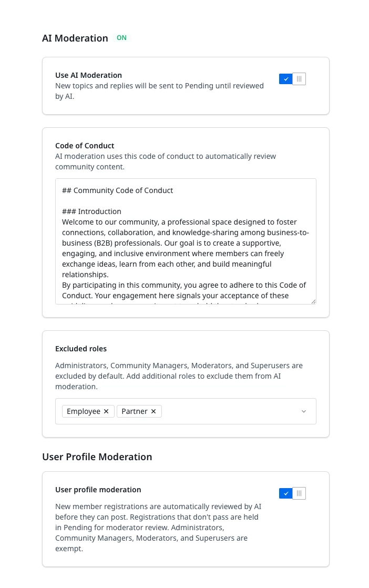The width and height of the screenshot is (369, 588).
Task: Click the AI Moderation heading
Action: point(75,38)
